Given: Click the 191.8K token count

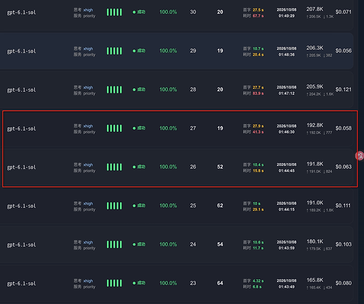Looking at the screenshot, I should (x=315, y=164).
